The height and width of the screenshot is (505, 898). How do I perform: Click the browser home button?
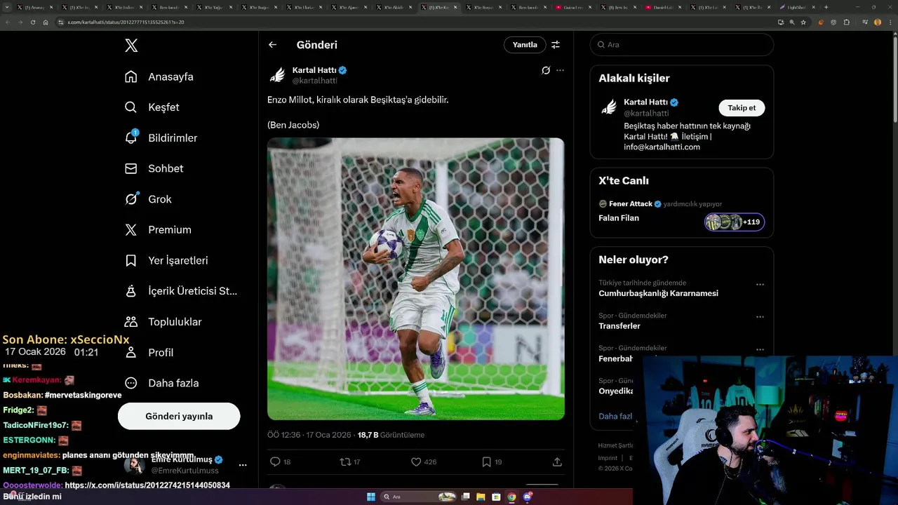click(x=46, y=22)
